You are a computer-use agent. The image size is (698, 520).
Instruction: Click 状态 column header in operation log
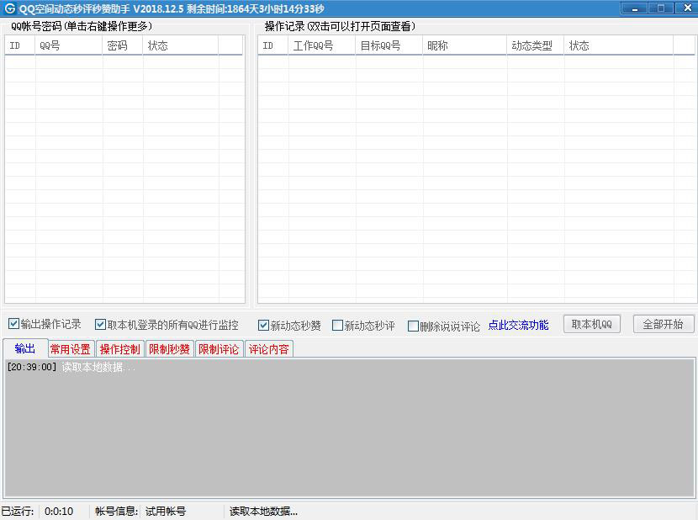point(618,45)
